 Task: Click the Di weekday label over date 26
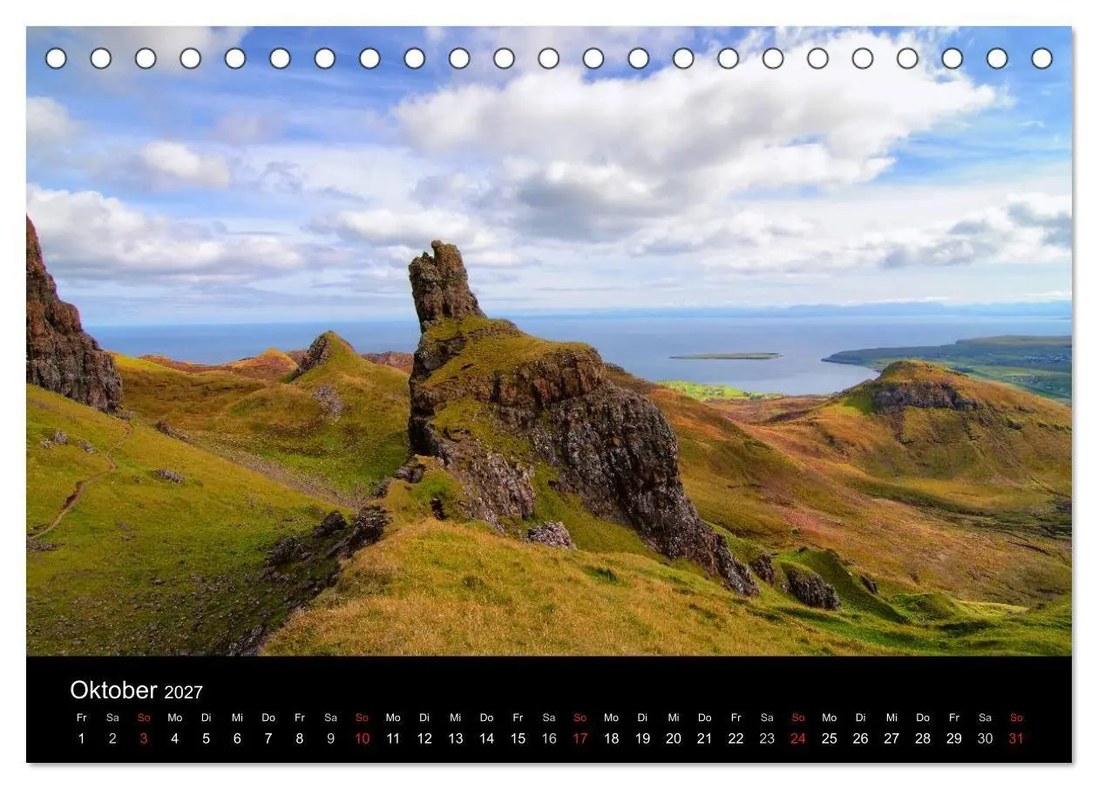pyautogui.click(x=861, y=718)
